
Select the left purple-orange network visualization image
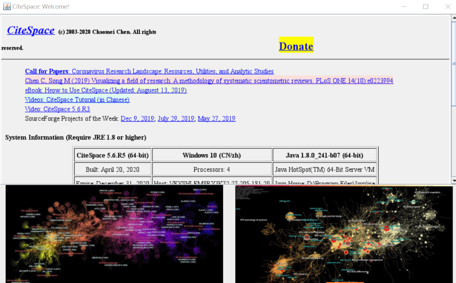114,234
